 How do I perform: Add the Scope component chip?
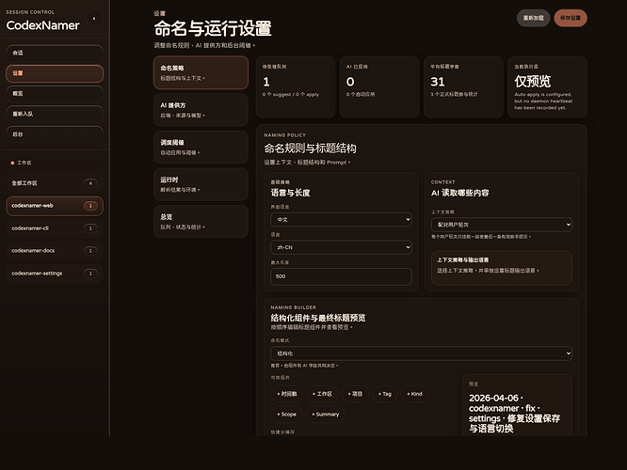tap(287, 415)
